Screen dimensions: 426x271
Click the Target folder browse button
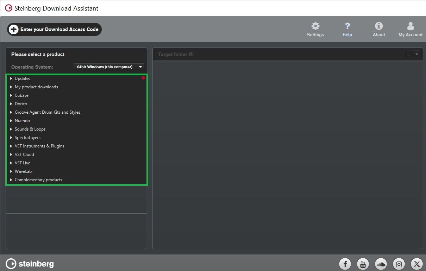tap(408, 54)
